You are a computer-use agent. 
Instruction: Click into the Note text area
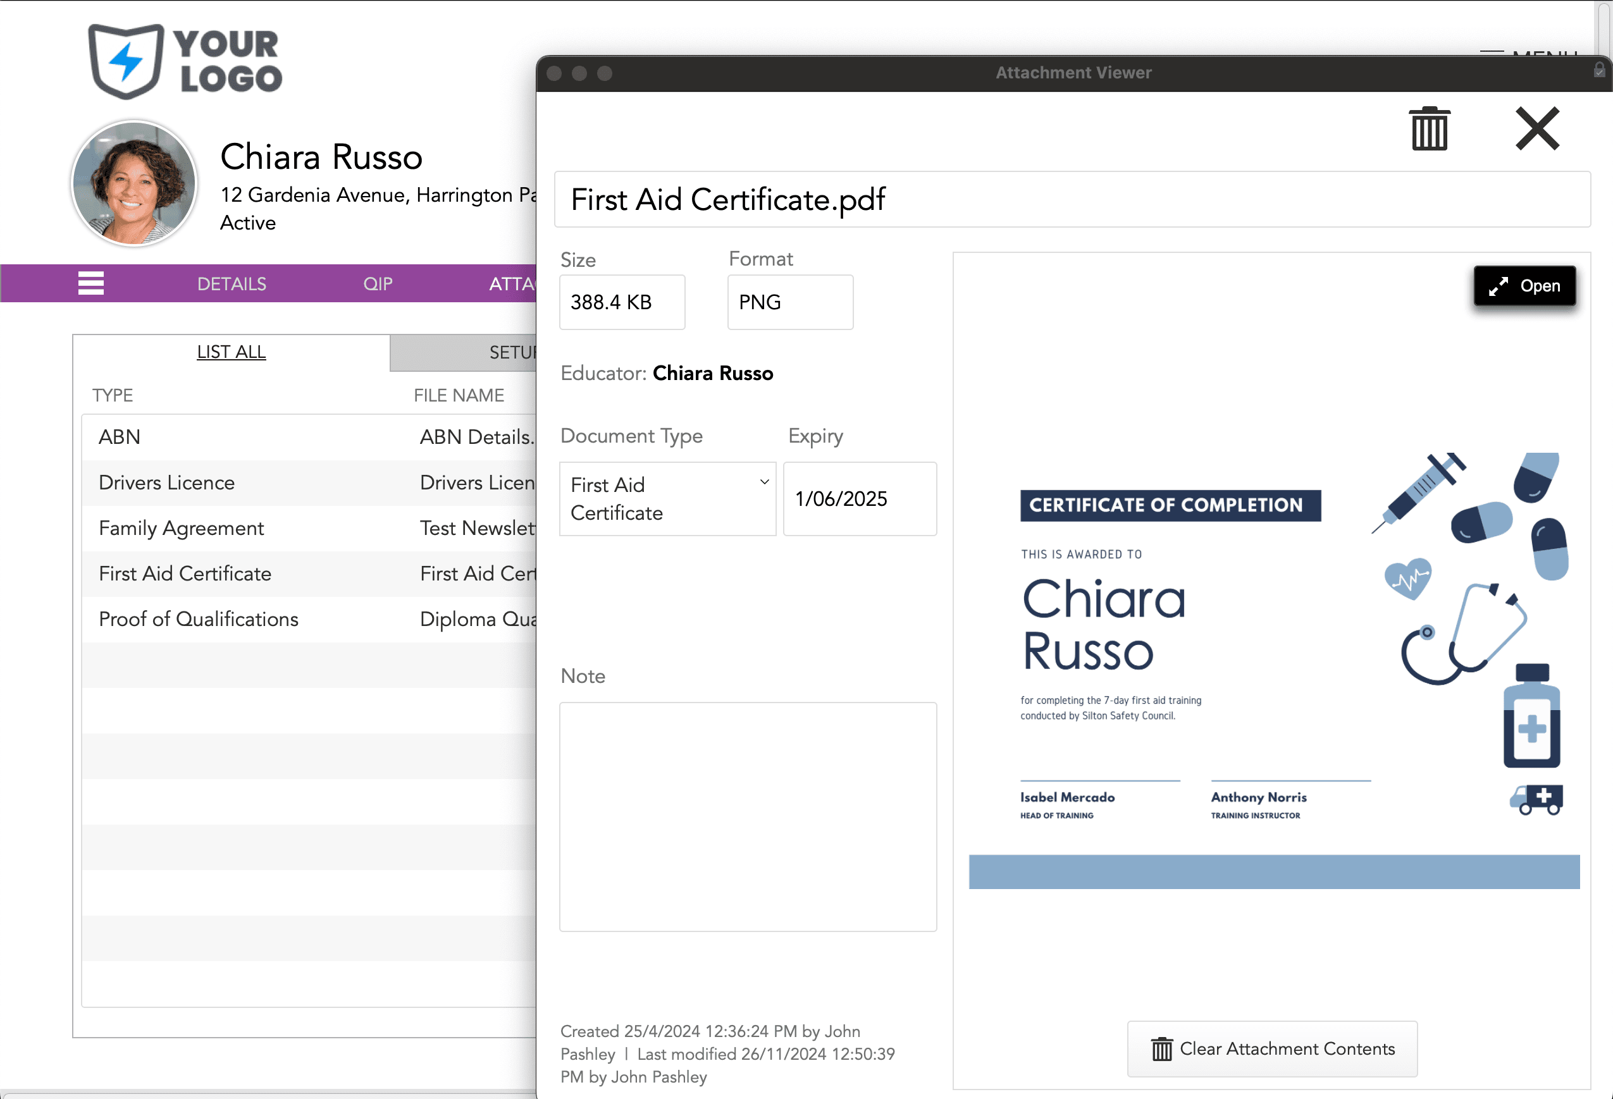(748, 816)
